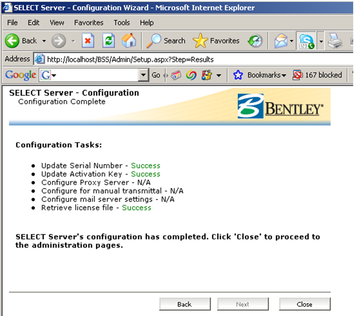The height and width of the screenshot is (316, 354).
Task: Open the Skype dropdown arrow
Action: (x=321, y=41)
